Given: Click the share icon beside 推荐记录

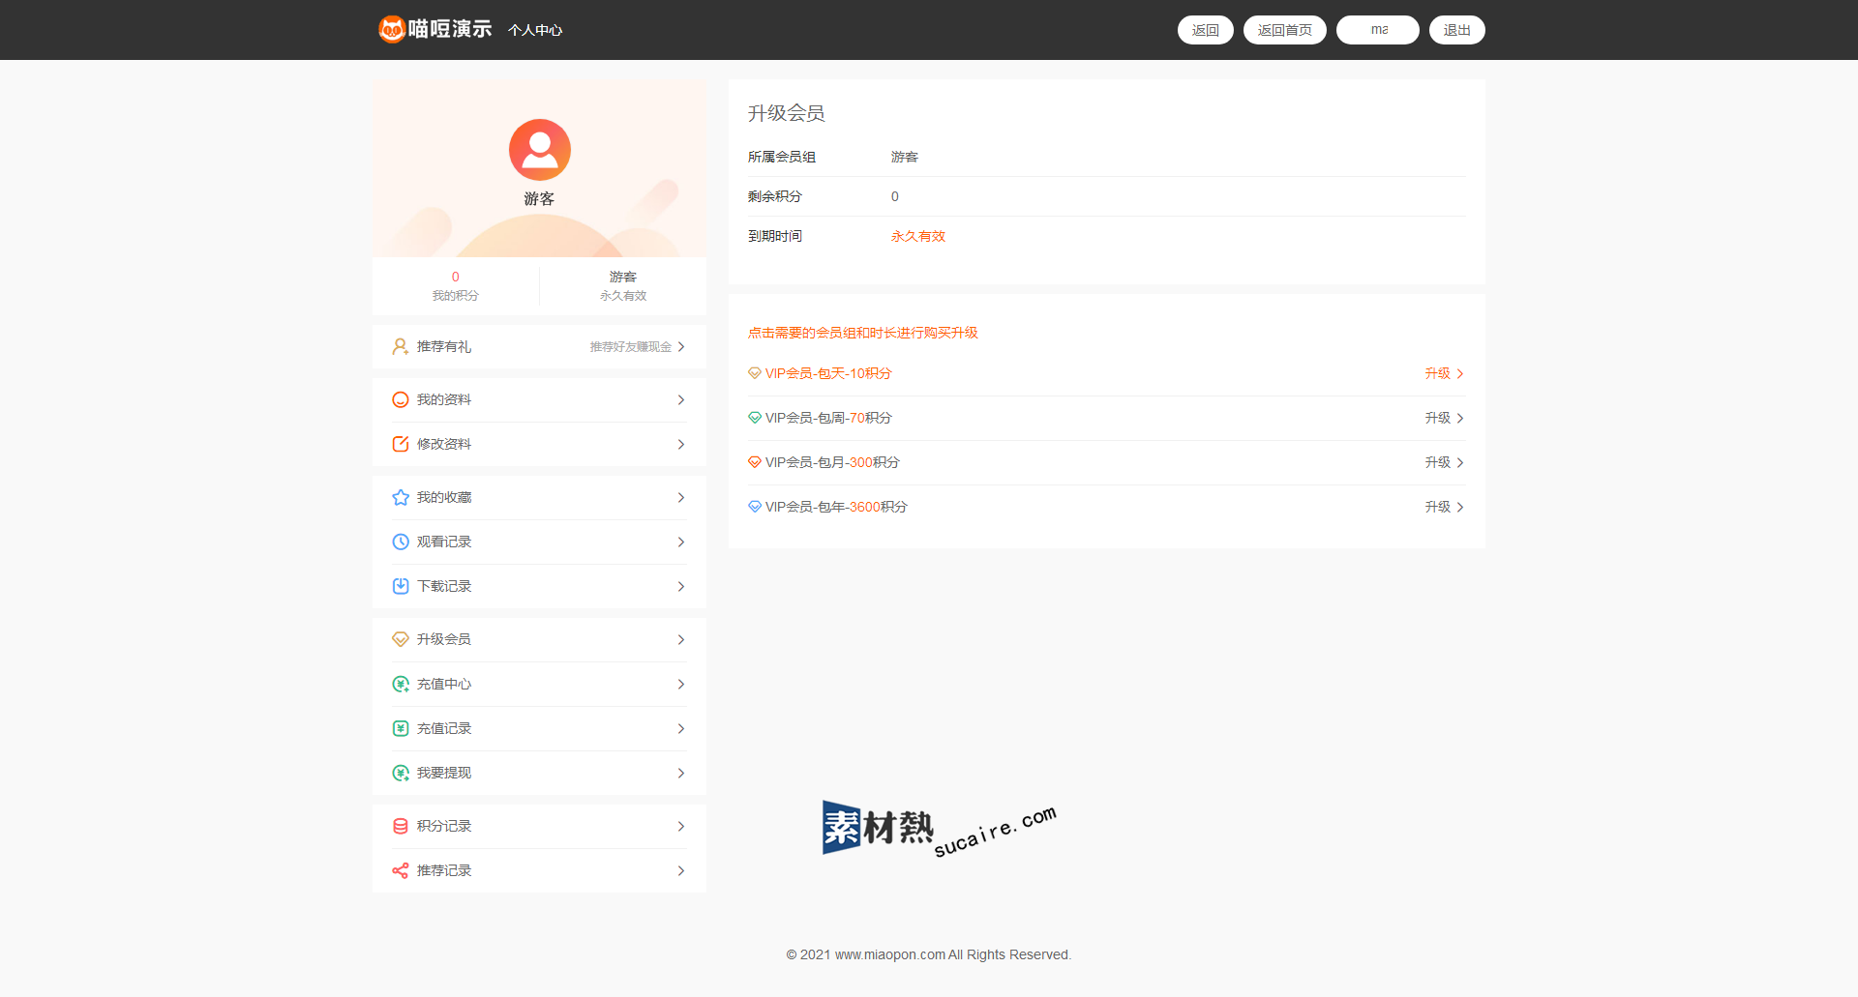Looking at the screenshot, I should point(401,870).
